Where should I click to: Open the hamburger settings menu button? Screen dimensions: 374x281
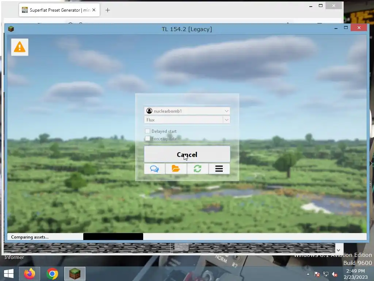tap(219, 169)
